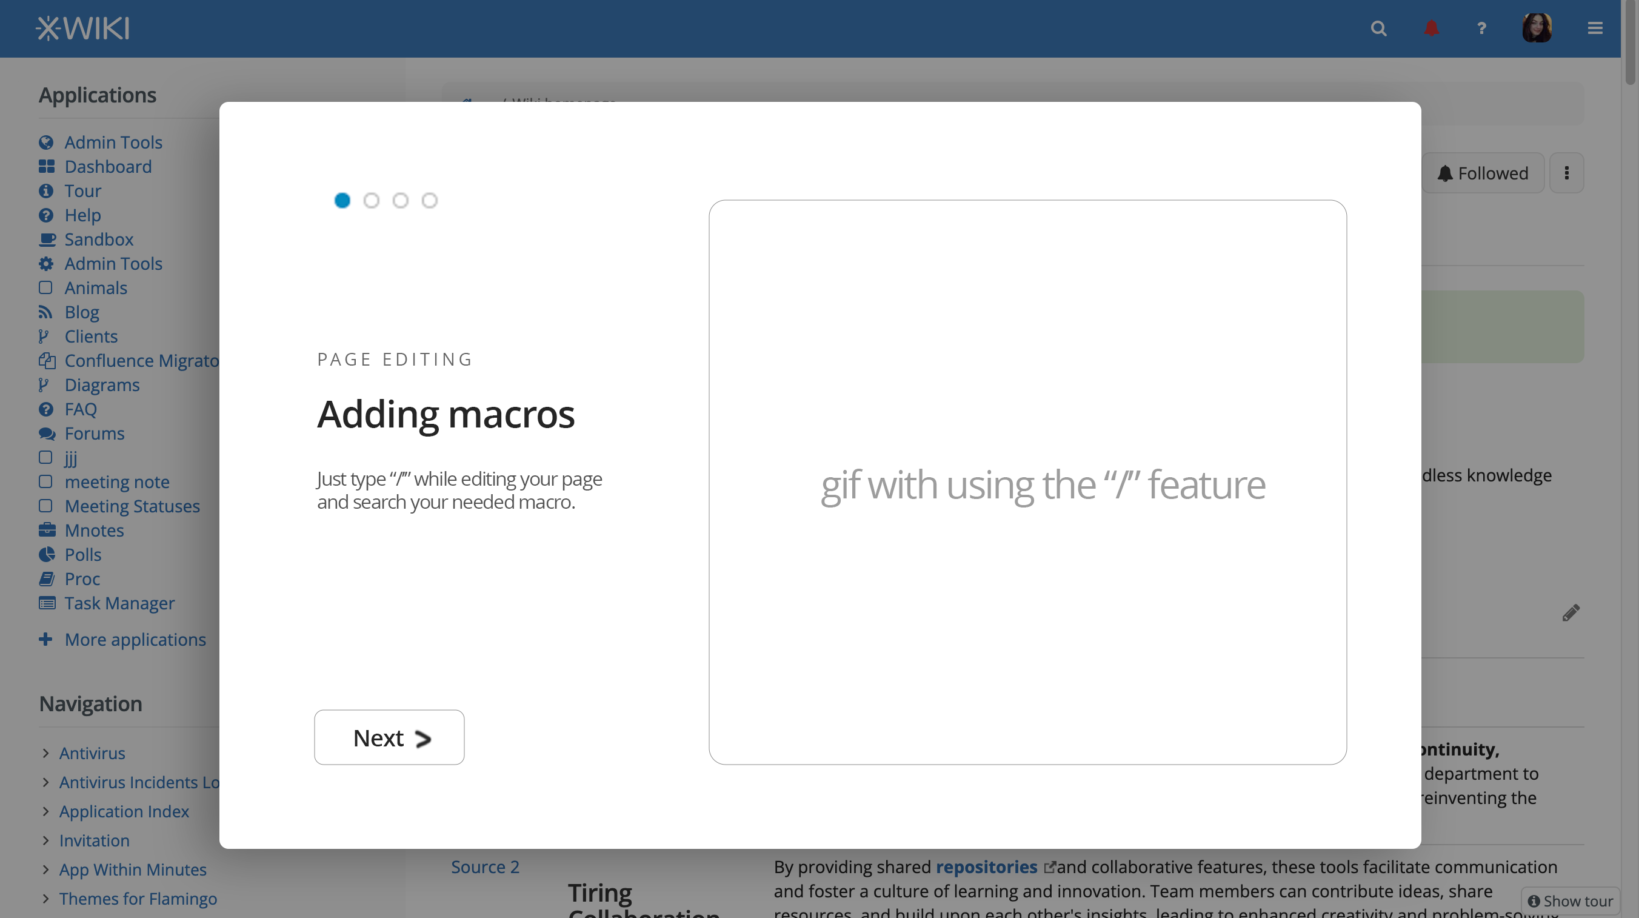Viewport: 1639px width, 918px height.
Task: Open the notifications bell
Action: 1431,28
